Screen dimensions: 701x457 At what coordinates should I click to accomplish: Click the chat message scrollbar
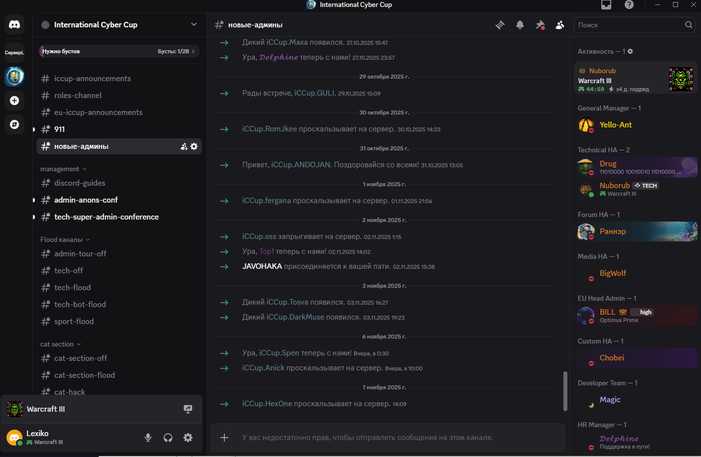(565, 391)
